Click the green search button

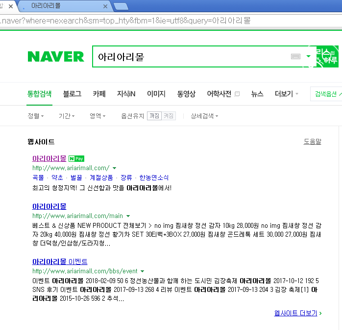click(x=327, y=56)
